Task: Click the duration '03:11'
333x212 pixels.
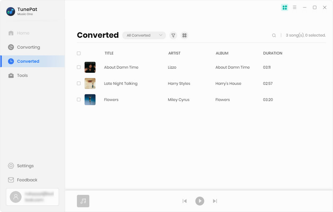Action: [x=267, y=67]
